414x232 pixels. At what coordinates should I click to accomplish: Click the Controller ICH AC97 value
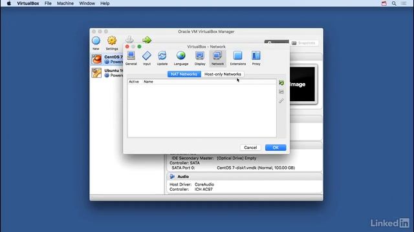(x=204, y=189)
